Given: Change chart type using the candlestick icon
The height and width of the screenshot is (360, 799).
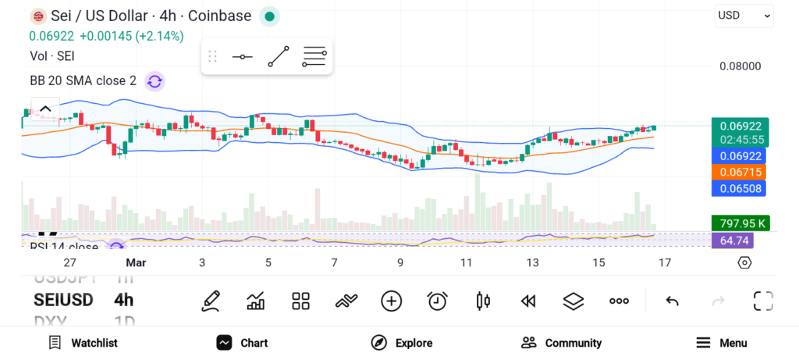Looking at the screenshot, I should coord(482,301).
